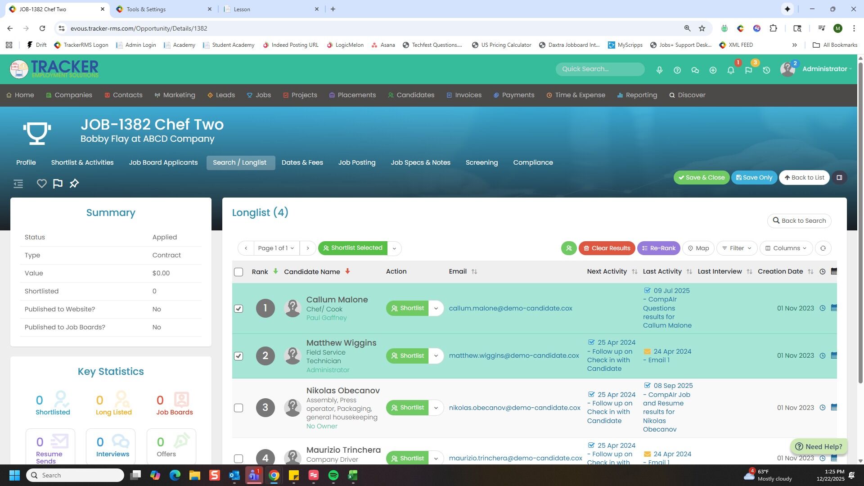Click the refresh results icon

(823, 248)
